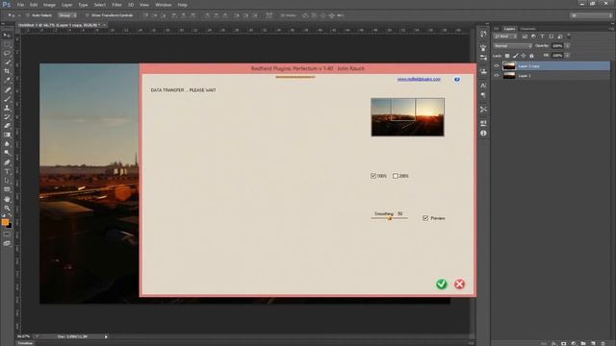Click the Layer 1 copy thumbnail

click(x=509, y=66)
